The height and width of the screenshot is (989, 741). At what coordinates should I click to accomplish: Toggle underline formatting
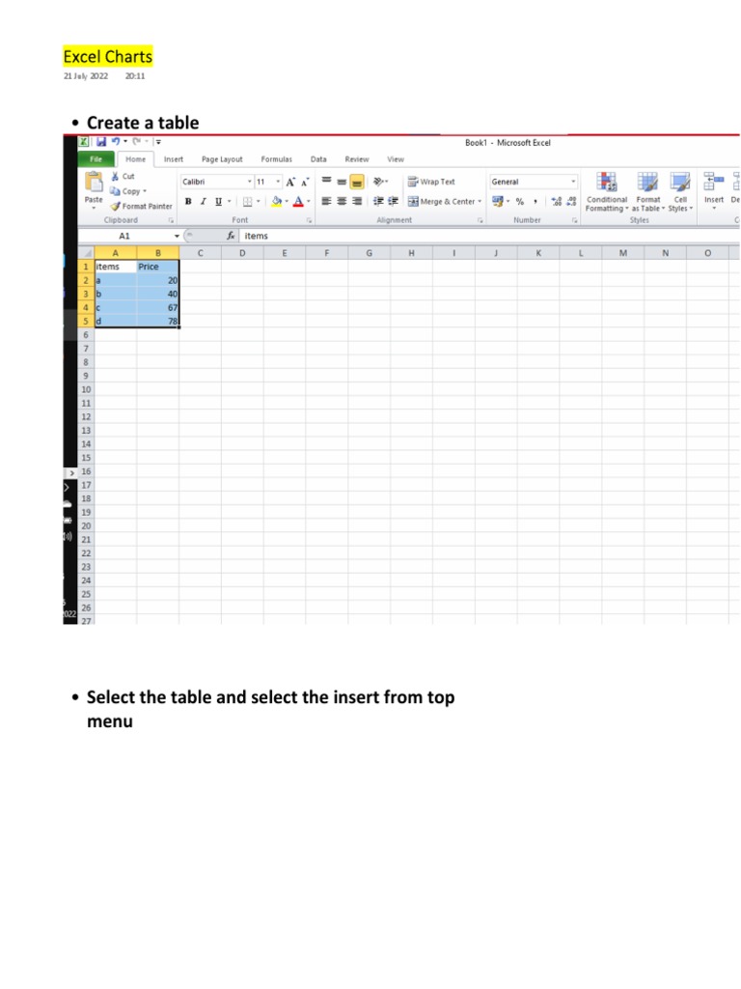point(219,202)
